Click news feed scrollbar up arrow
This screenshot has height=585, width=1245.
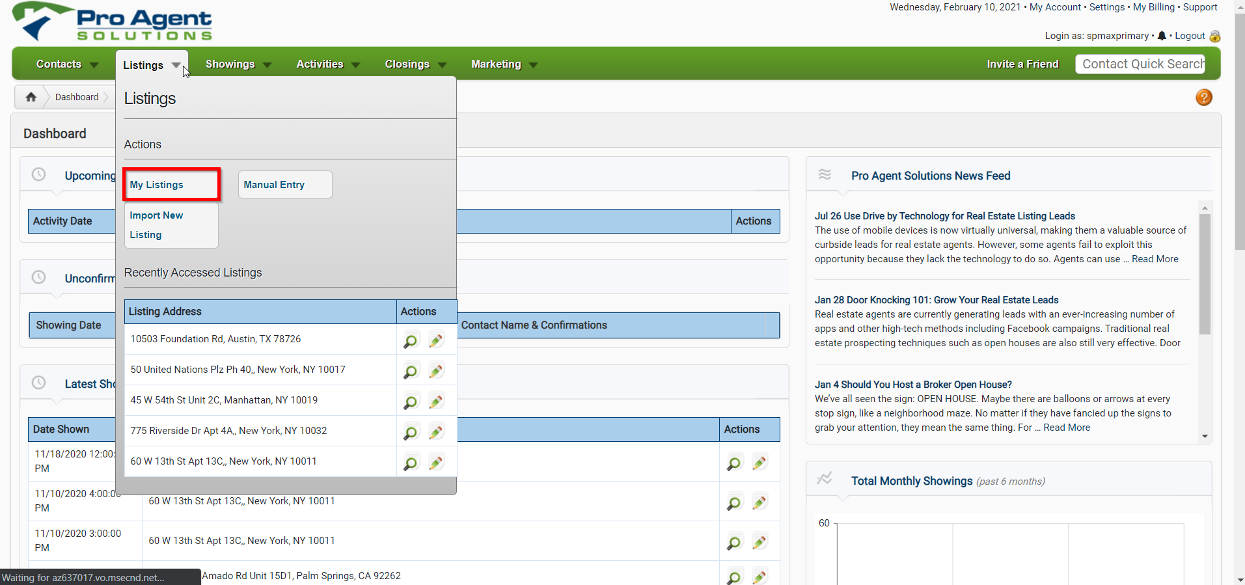(1205, 208)
